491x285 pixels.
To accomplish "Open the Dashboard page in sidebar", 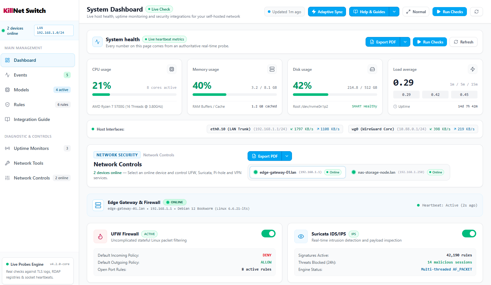I will 38,60.
